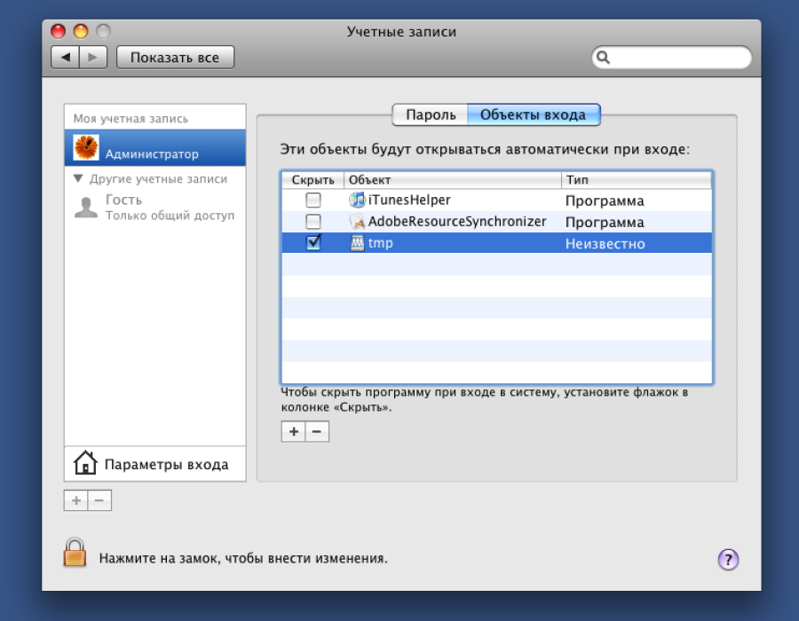The image size is (799, 621).
Task: Switch to the Пароль tab
Action: (430, 114)
